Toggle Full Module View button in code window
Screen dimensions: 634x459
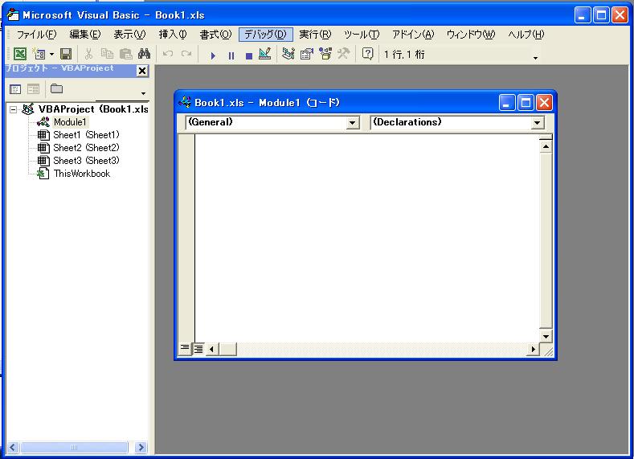tap(198, 349)
